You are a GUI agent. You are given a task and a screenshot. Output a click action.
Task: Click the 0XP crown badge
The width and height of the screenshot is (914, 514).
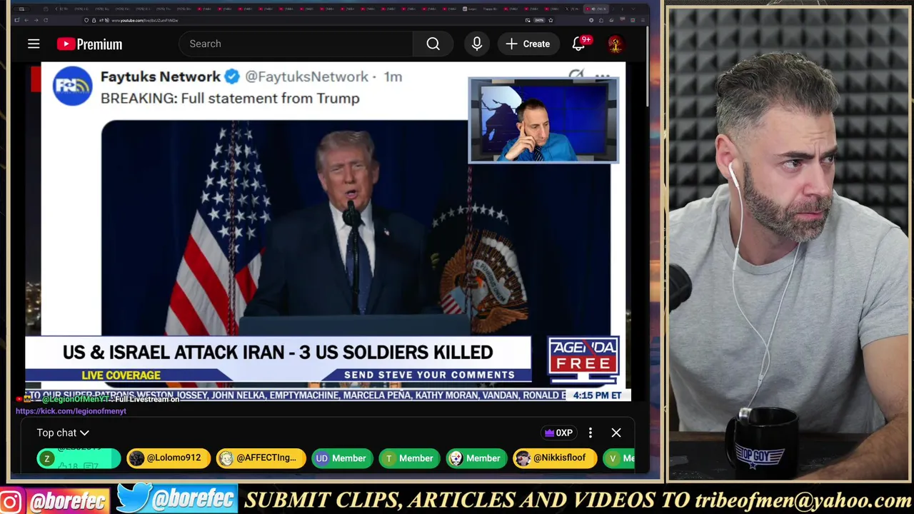coord(558,433)
